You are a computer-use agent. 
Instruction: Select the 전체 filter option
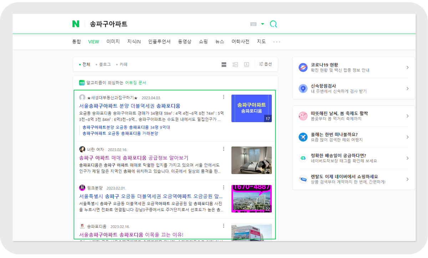tap(85, 64)
